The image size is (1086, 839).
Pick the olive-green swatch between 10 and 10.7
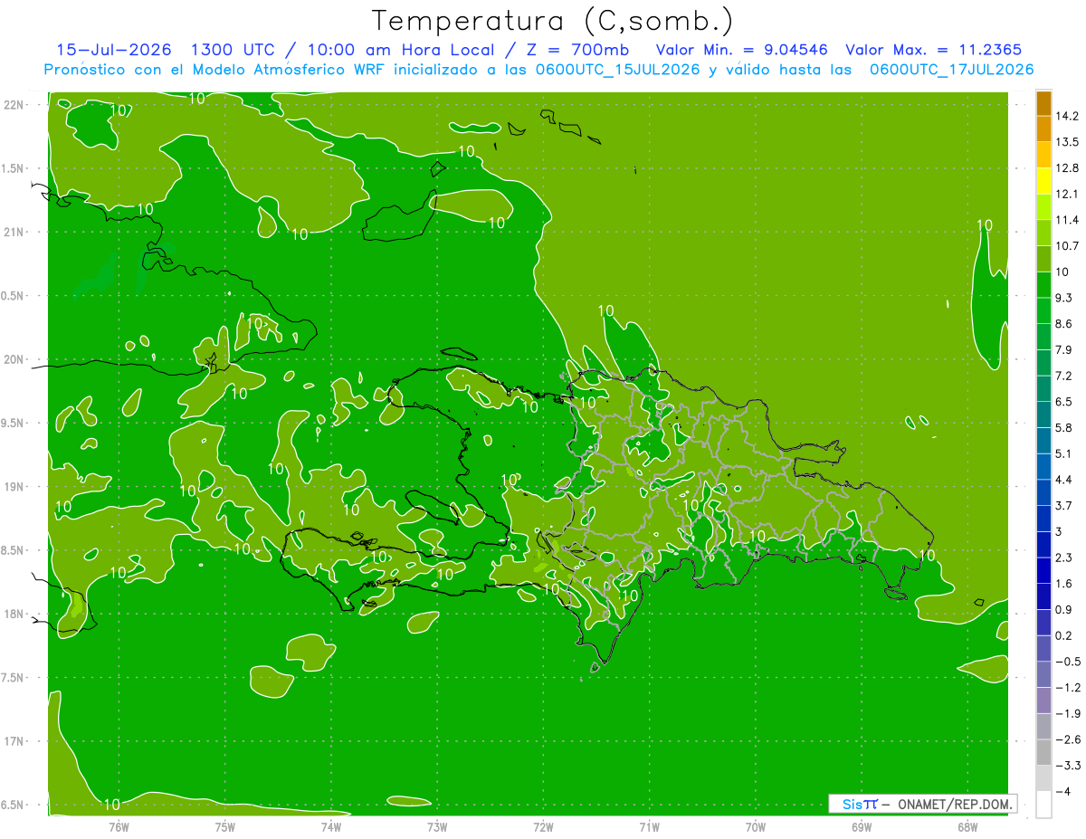pos(1043,259)
